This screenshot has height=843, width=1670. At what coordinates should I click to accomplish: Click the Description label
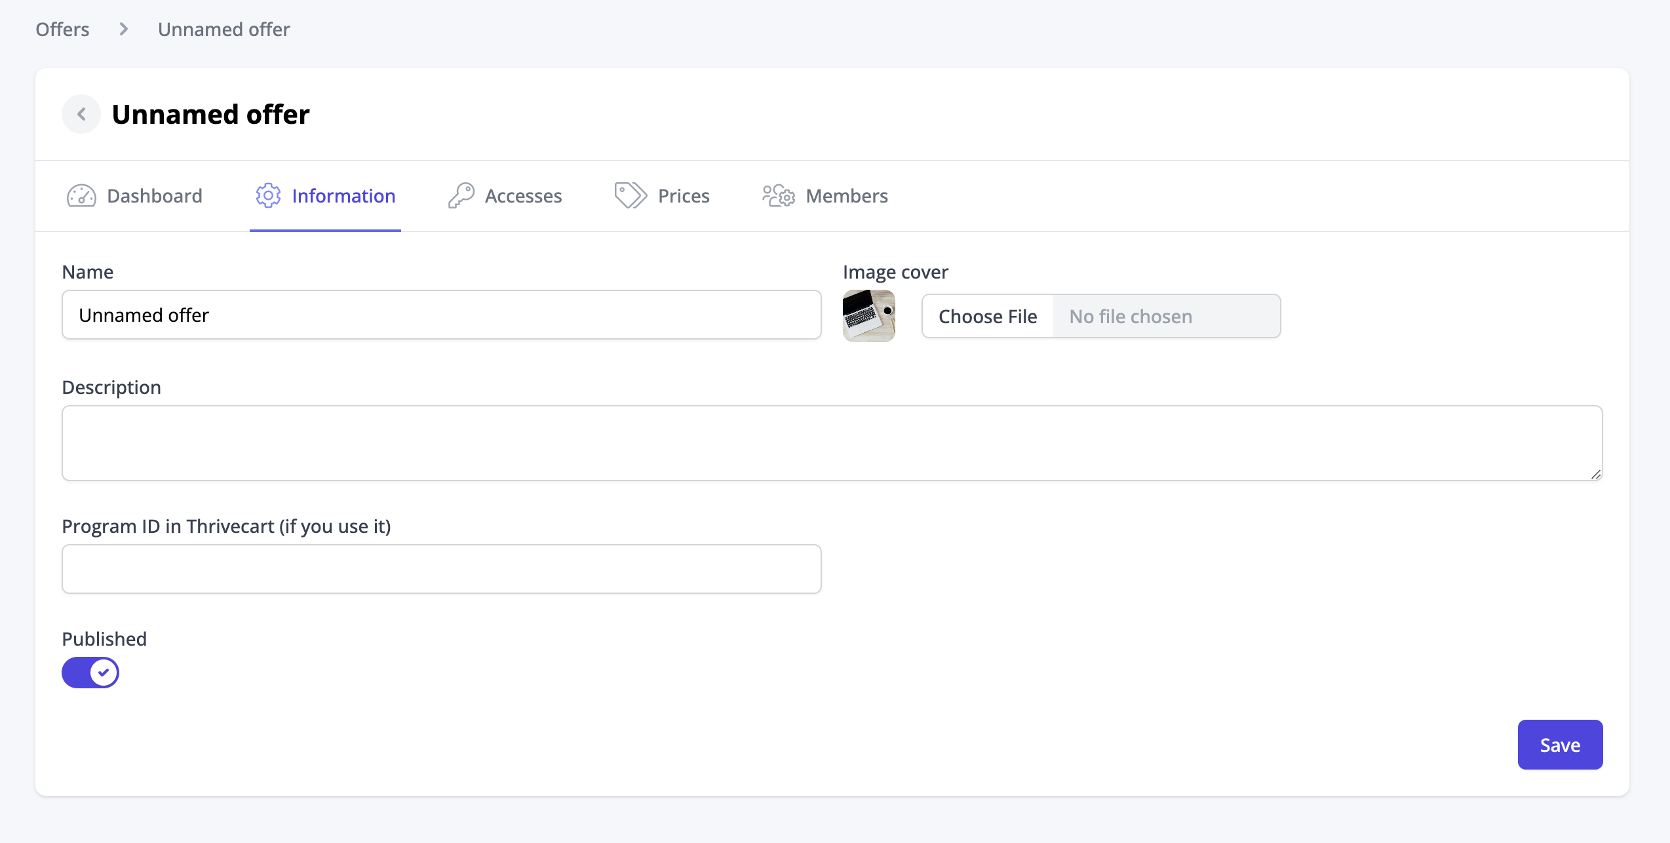click(x=111, y=387)
